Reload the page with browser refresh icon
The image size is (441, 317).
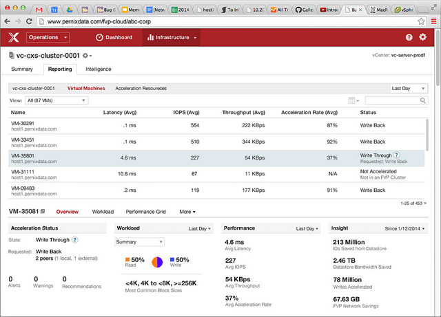29,21
